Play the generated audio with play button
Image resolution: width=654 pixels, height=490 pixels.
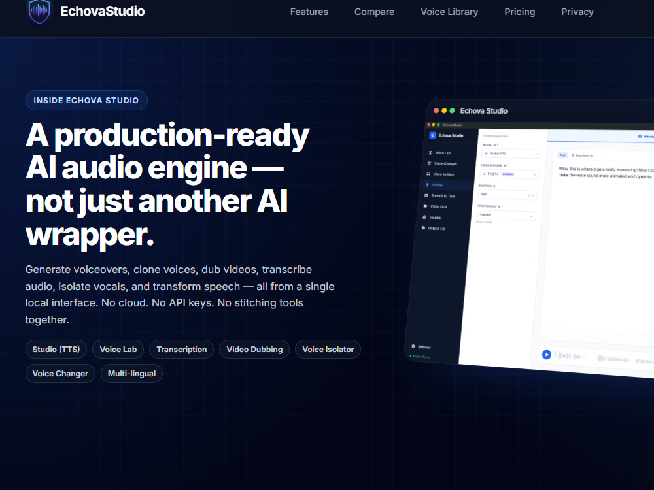click(546, 355)
